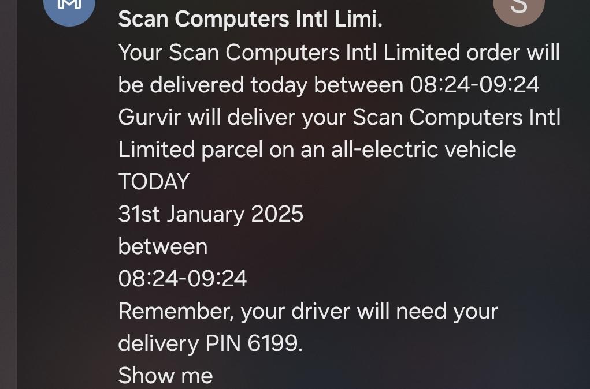Image resolution: width=590 pixels, height=389 pixels.
Task: Tap the "Show me" link
Action: click(165, 376)
